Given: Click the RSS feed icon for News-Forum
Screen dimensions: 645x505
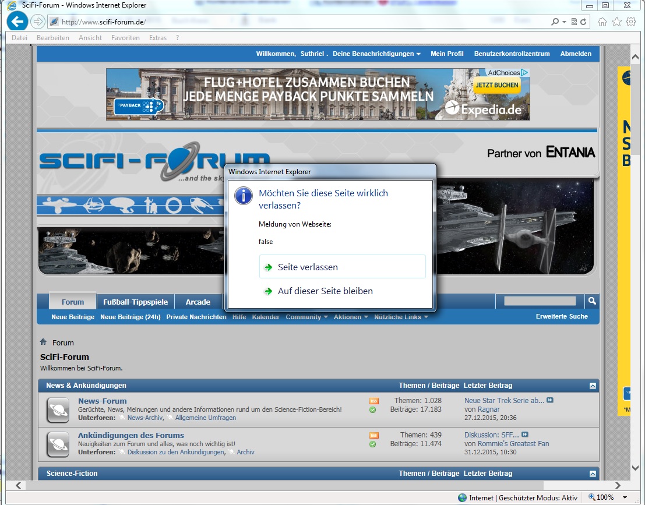Looking at the screenshot, I should click(x=373, y=401).
